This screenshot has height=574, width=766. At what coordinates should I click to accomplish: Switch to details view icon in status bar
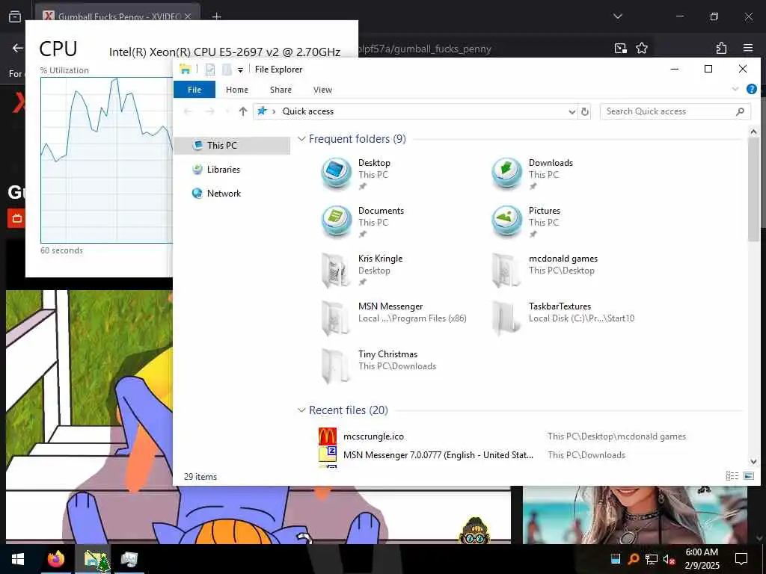(x=732, y=476)
